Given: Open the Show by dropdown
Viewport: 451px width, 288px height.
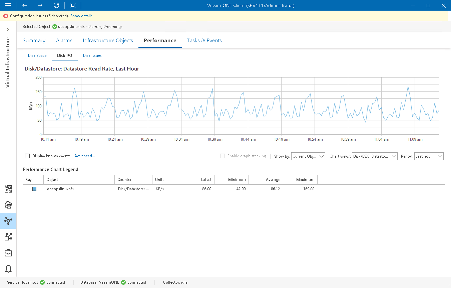Looking at the screenshot, I should [x=308, y=156].
